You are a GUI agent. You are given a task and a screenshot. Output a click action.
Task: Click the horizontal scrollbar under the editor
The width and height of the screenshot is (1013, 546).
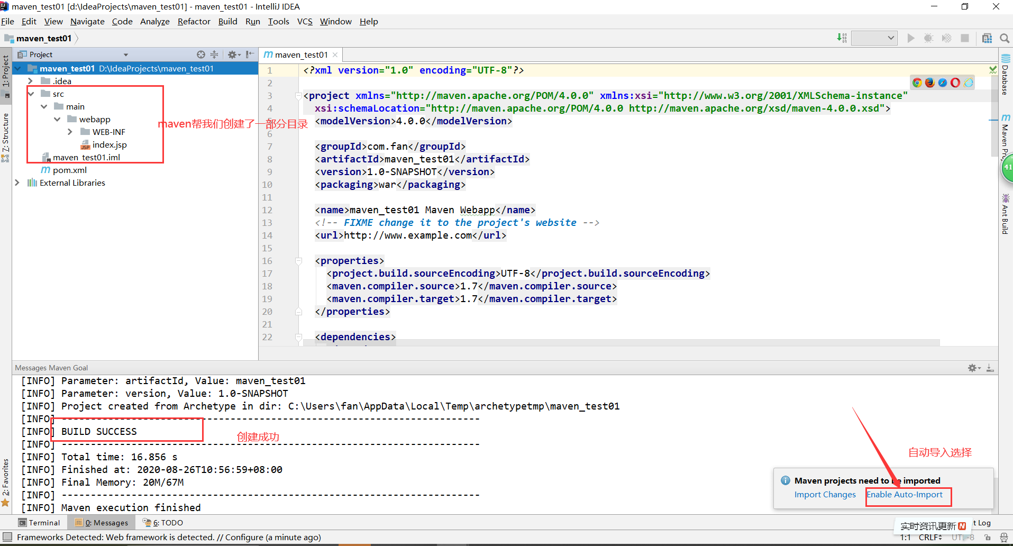(x=622, y=343)
